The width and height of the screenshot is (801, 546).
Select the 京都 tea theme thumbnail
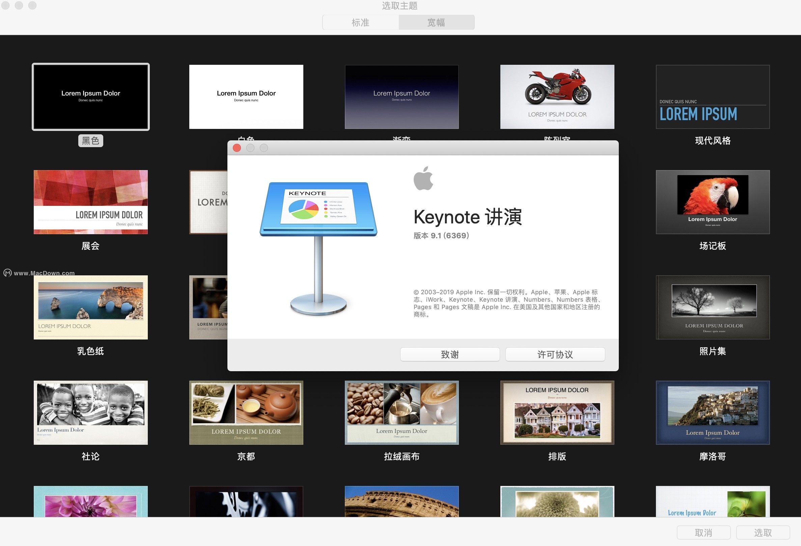point(246,413)
